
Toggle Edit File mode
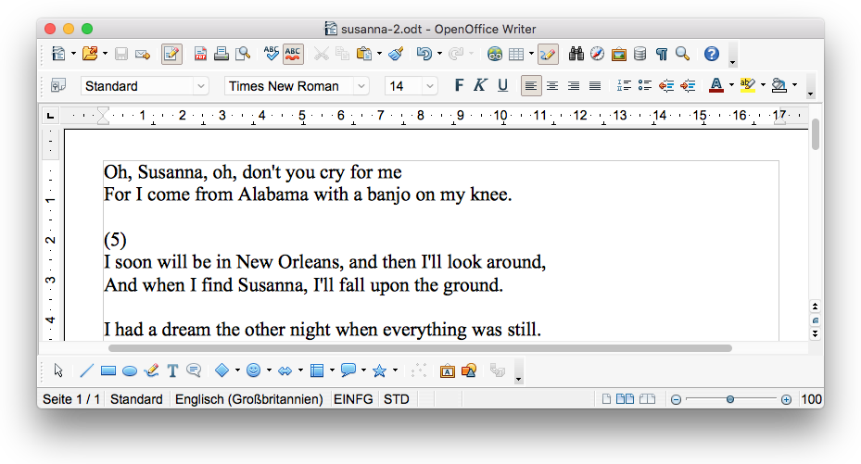(171, 54)
